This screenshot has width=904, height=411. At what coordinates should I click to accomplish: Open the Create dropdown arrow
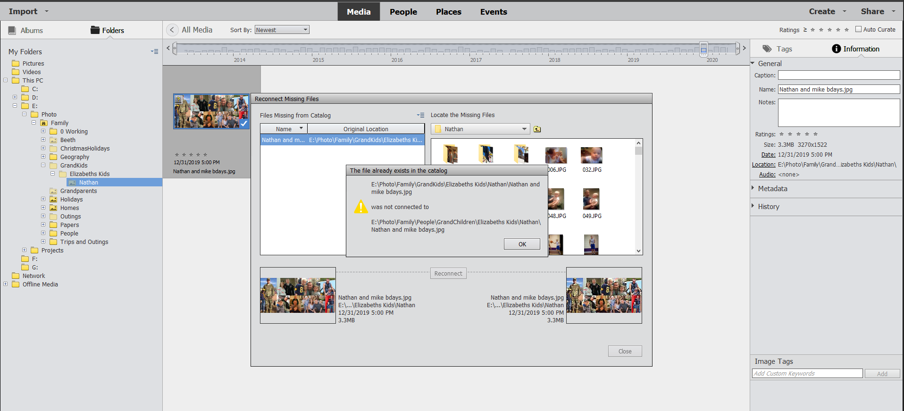(x=844, y=11)
